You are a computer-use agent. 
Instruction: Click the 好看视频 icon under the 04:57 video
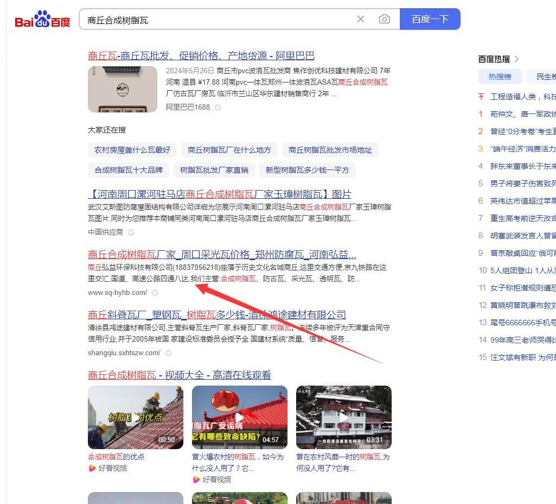tap(197, 480)
